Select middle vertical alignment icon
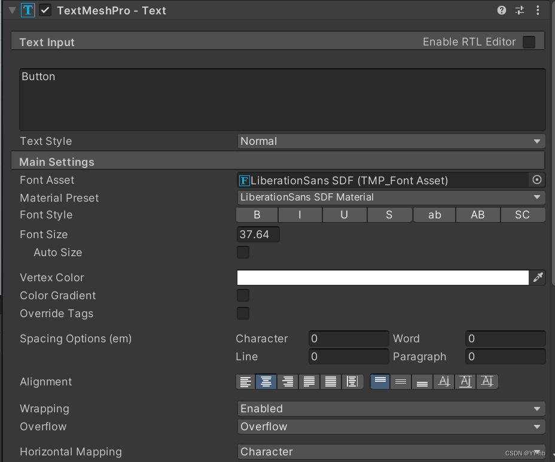 [401, 381]
